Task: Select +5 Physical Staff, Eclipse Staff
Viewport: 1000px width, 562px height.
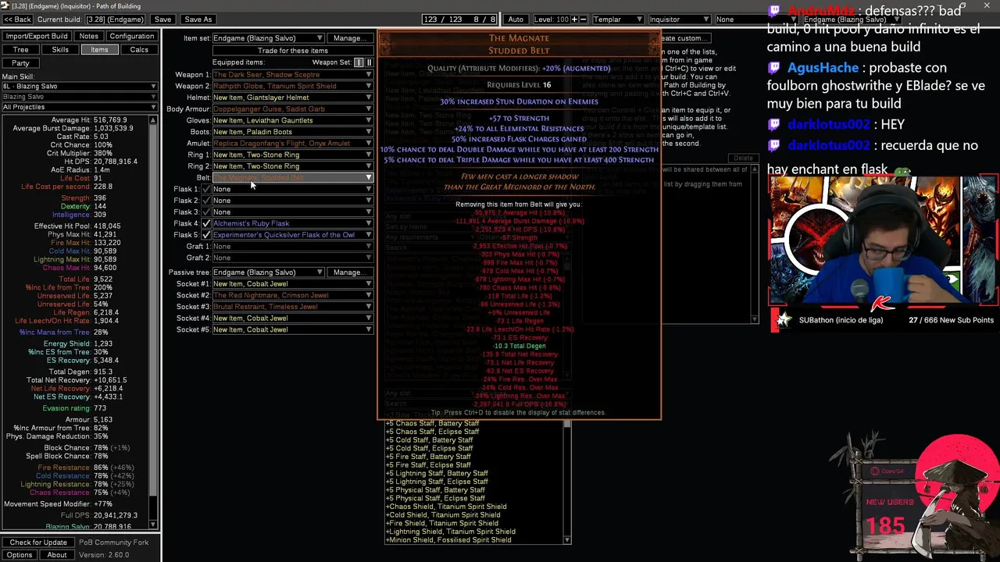Action: coord(435,499)
